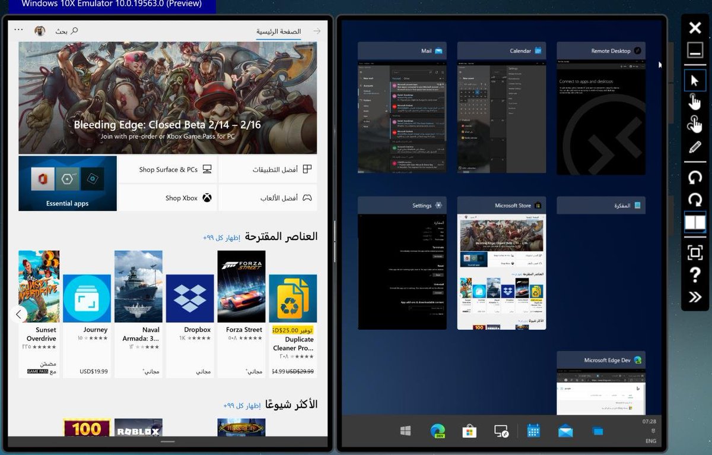Click Shop Xbox
The image size is (712, 455).
click(167, 198)
